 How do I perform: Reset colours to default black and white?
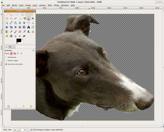(17, 43)
